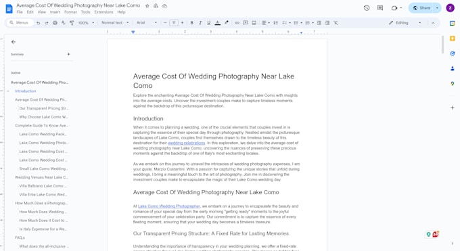
Task: Close the document outline with back arrow
Action: 14,42
